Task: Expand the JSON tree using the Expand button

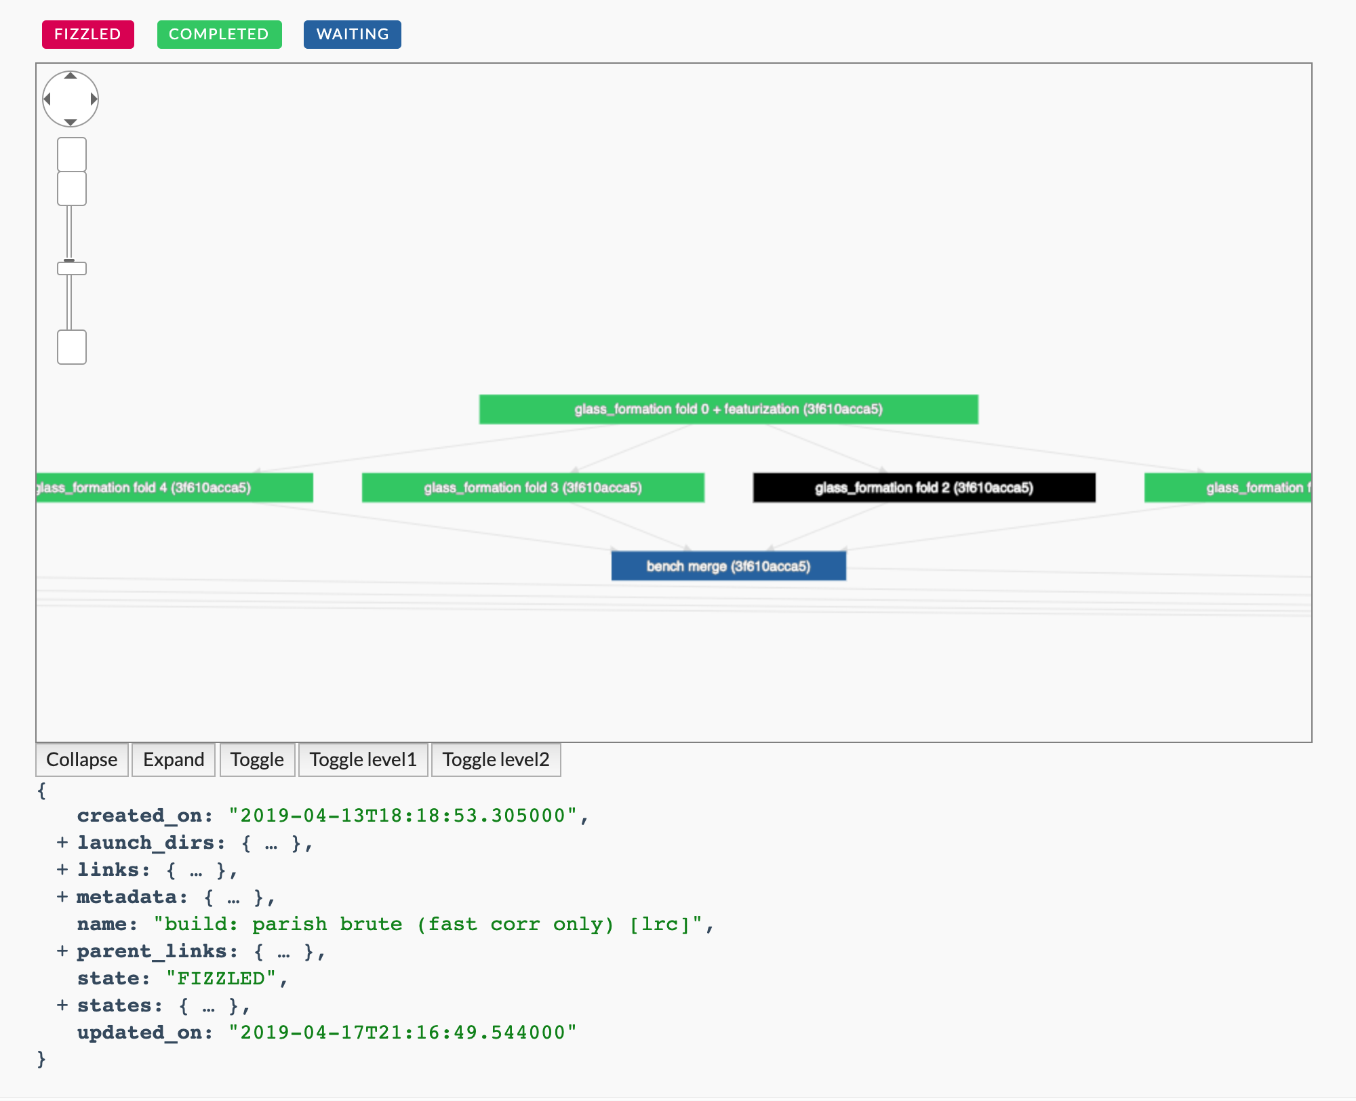Action: 174,759
